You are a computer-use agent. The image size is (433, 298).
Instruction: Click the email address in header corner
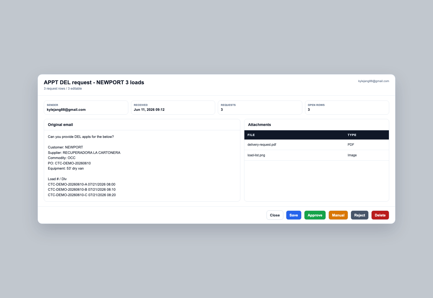[x=373, y=81]
